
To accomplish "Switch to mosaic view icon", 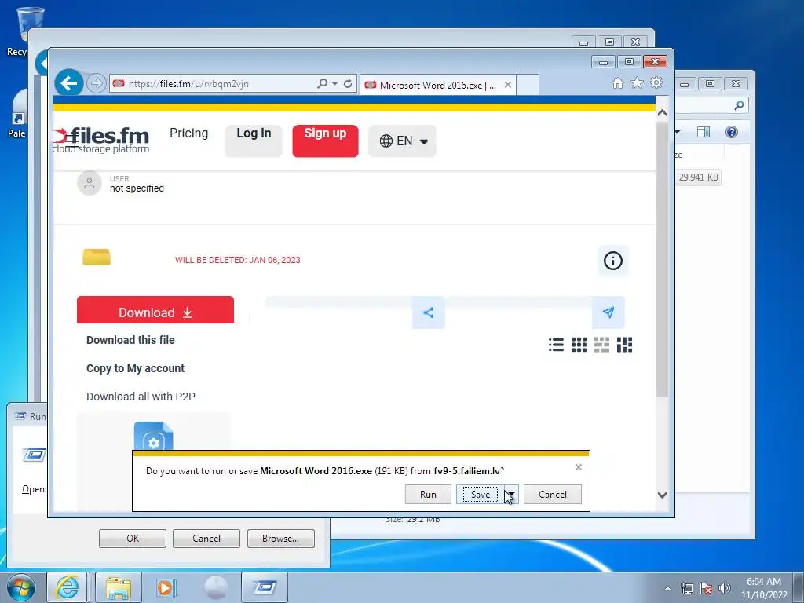I will [x=624, y=345].
